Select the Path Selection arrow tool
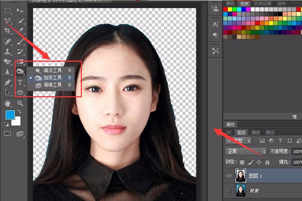This screenshot has height=201, width=302. tap(8, 92)
